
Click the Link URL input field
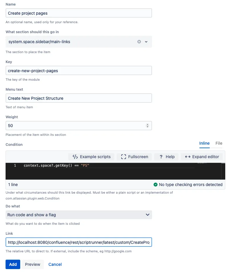coord(79,242)
